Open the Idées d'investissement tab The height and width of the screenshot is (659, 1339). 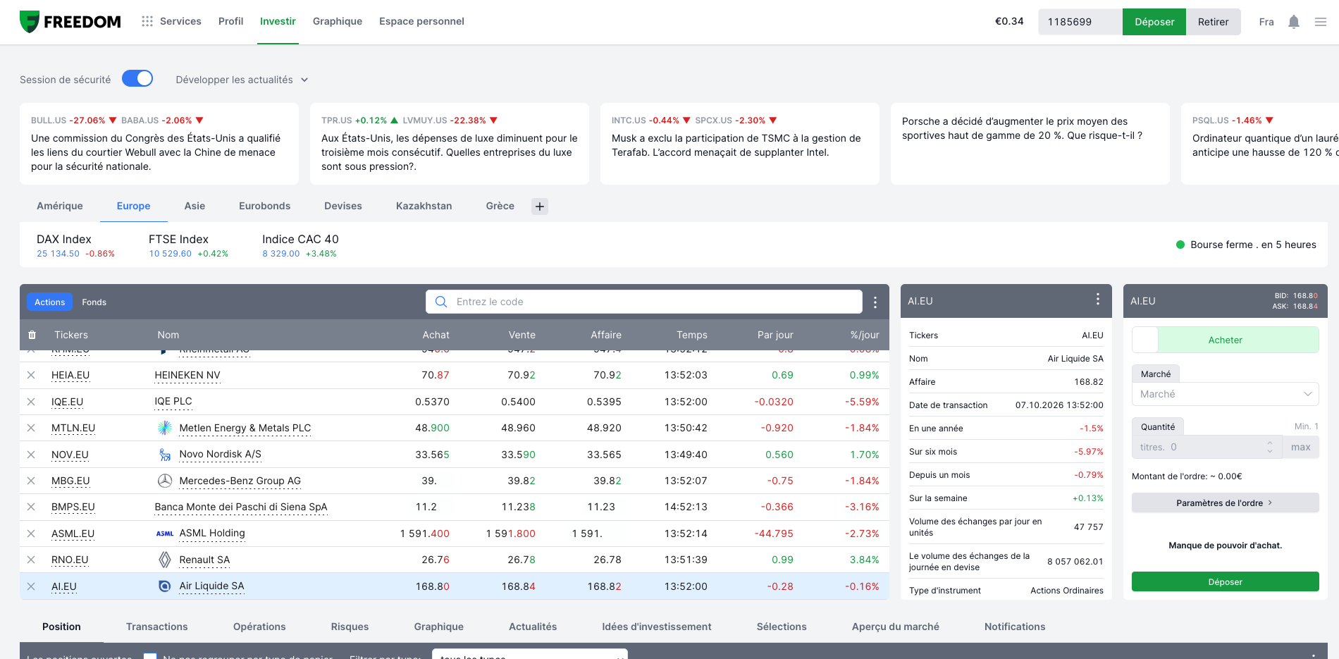point(657,627)
